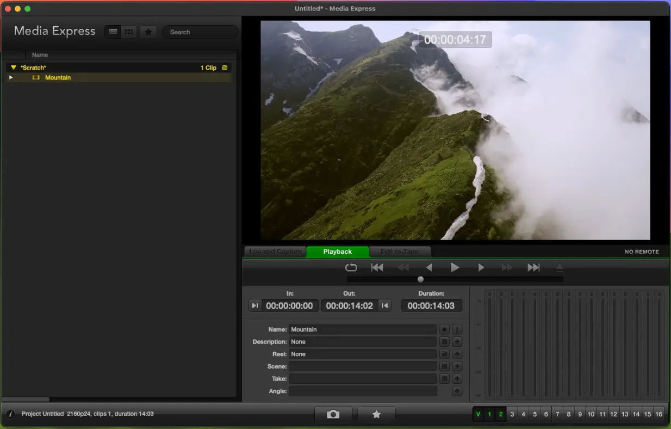Edit the Name field containing Mountain

pyautogui.click(x=363, y=329)
